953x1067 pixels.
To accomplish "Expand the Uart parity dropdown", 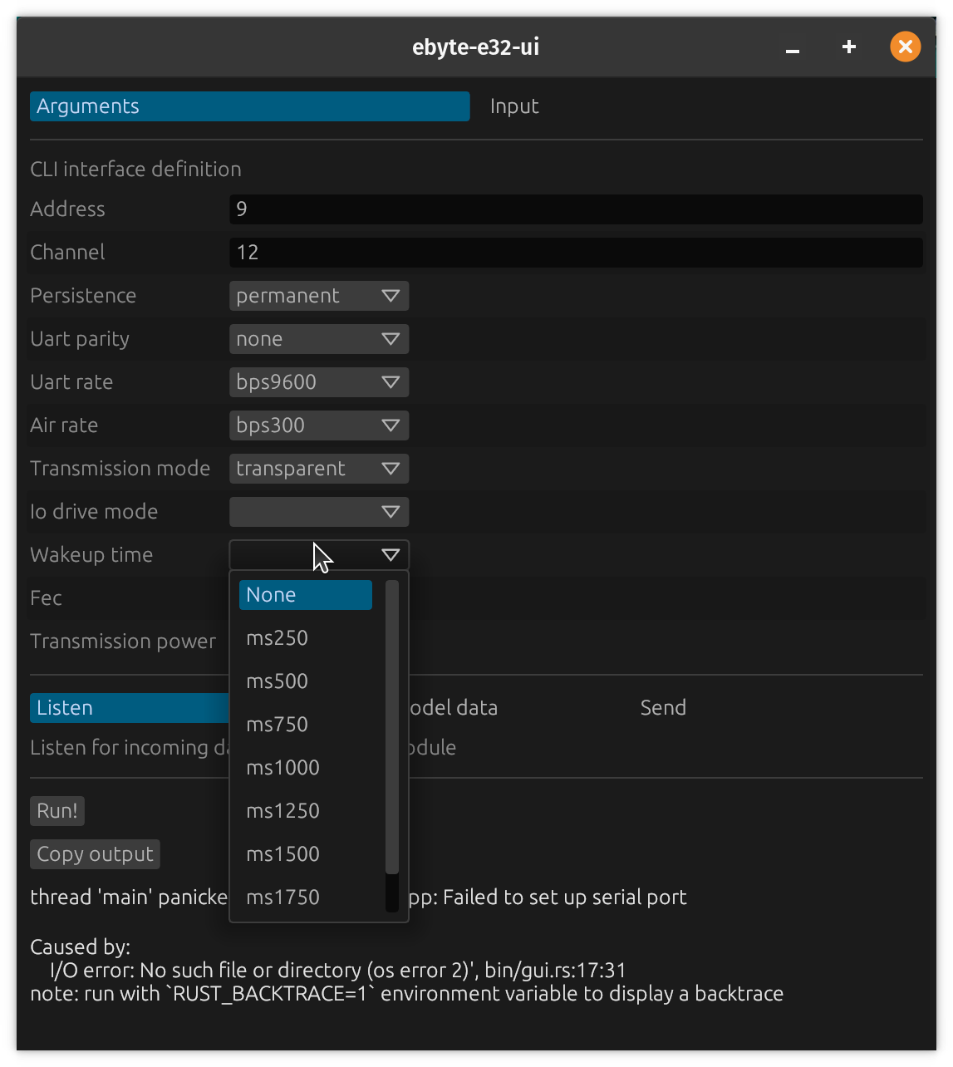I will pyautogui.click(x=318, y=339).
